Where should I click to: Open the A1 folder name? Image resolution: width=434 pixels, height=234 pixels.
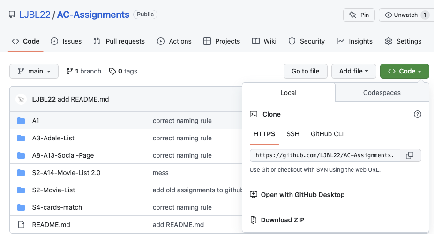pyautogui.click(x=36, y=121)
